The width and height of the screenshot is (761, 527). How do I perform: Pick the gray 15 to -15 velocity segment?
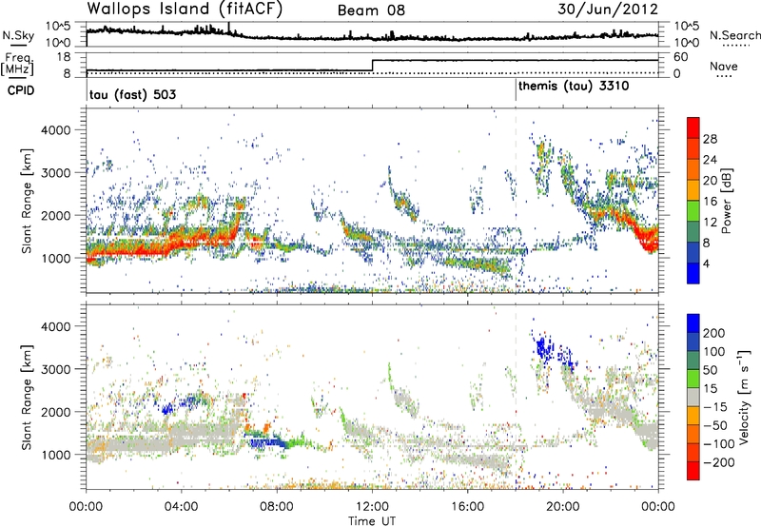pos(693,397)
